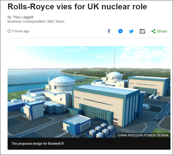173x155 pixels.
Task: Click the Bradwell B design image
Action: 89,92
